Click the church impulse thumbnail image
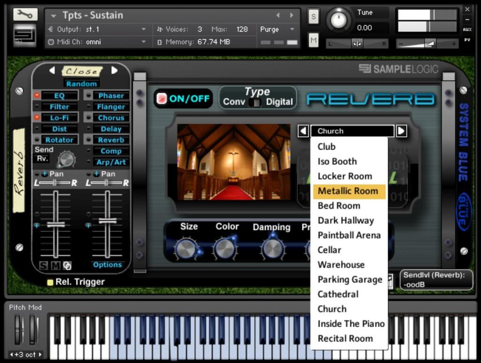This screenshot has width=481, height=363. (x=234, y=162)
